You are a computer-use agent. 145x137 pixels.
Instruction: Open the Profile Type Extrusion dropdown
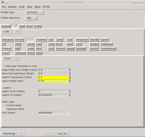coord(35,12)
